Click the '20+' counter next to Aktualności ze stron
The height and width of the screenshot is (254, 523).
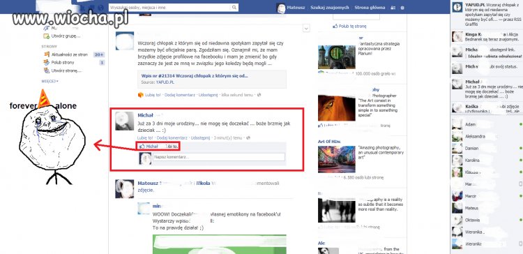(x=99, y=54)
